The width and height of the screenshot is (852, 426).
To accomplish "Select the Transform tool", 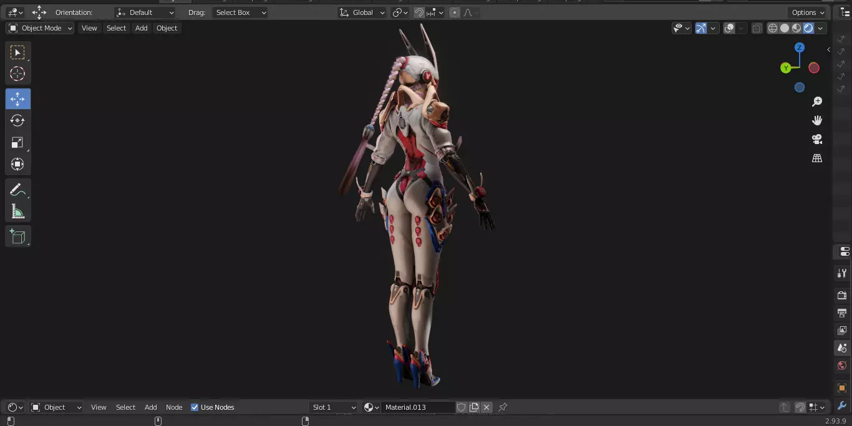I will (17, 164).
